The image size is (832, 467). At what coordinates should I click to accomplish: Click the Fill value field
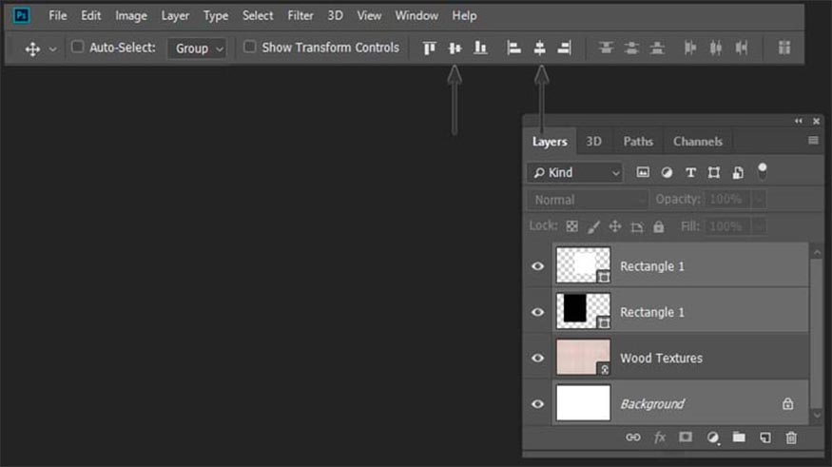click(726, 227)
